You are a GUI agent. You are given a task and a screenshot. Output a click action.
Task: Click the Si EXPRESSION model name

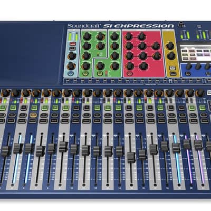[x=138, y=26]
